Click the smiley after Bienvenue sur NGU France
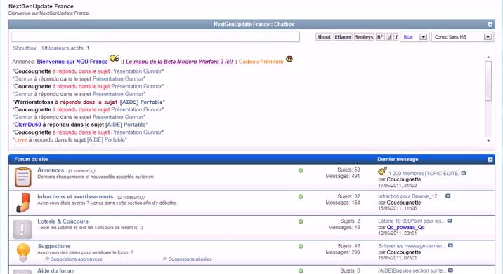Image resolution: width=503 pixels, height=274 pixels. tap(115, 58)
